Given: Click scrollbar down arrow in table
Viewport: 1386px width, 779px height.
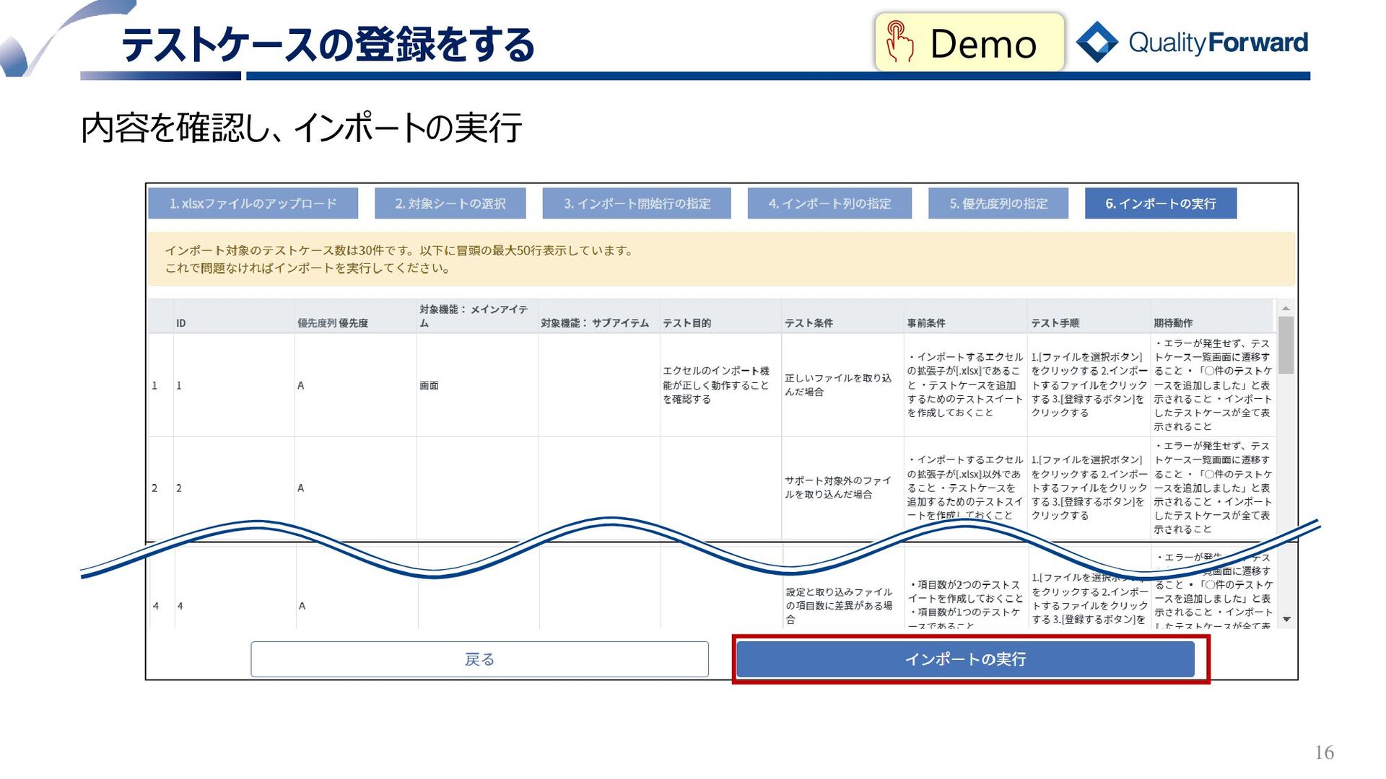Looking at the screenshot, I should coord(1286,619).
